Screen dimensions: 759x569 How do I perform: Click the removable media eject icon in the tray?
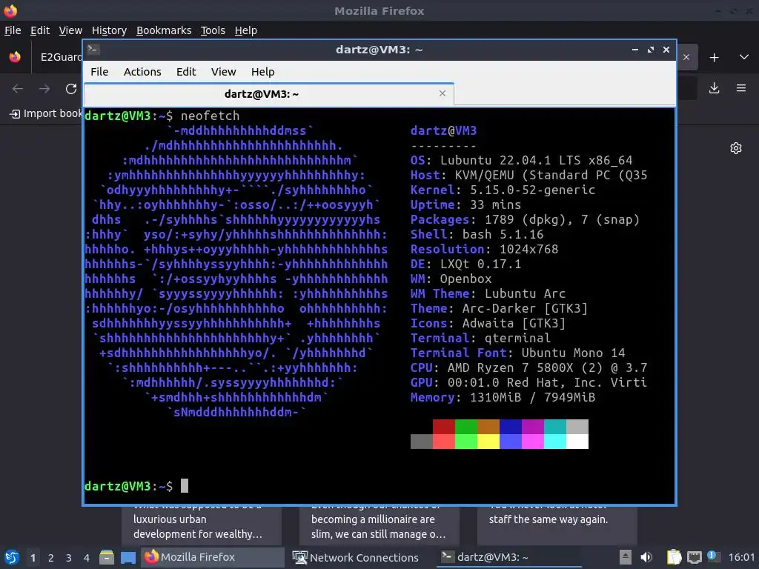tap(626, 557)
